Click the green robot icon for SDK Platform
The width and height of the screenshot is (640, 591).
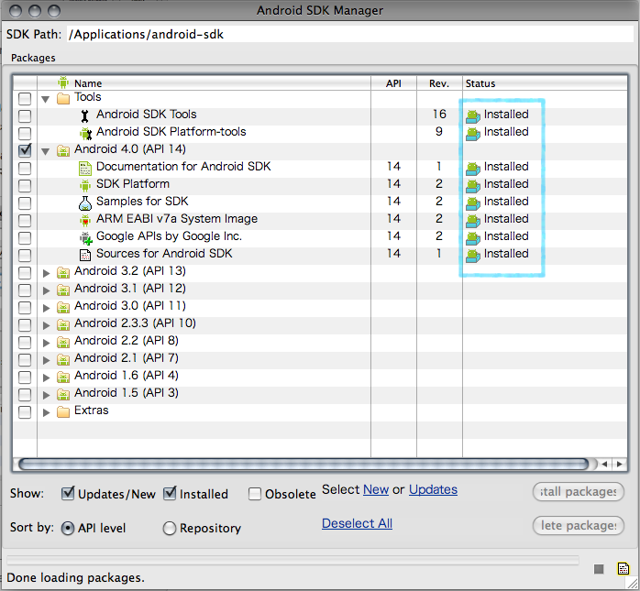[85, 186]
